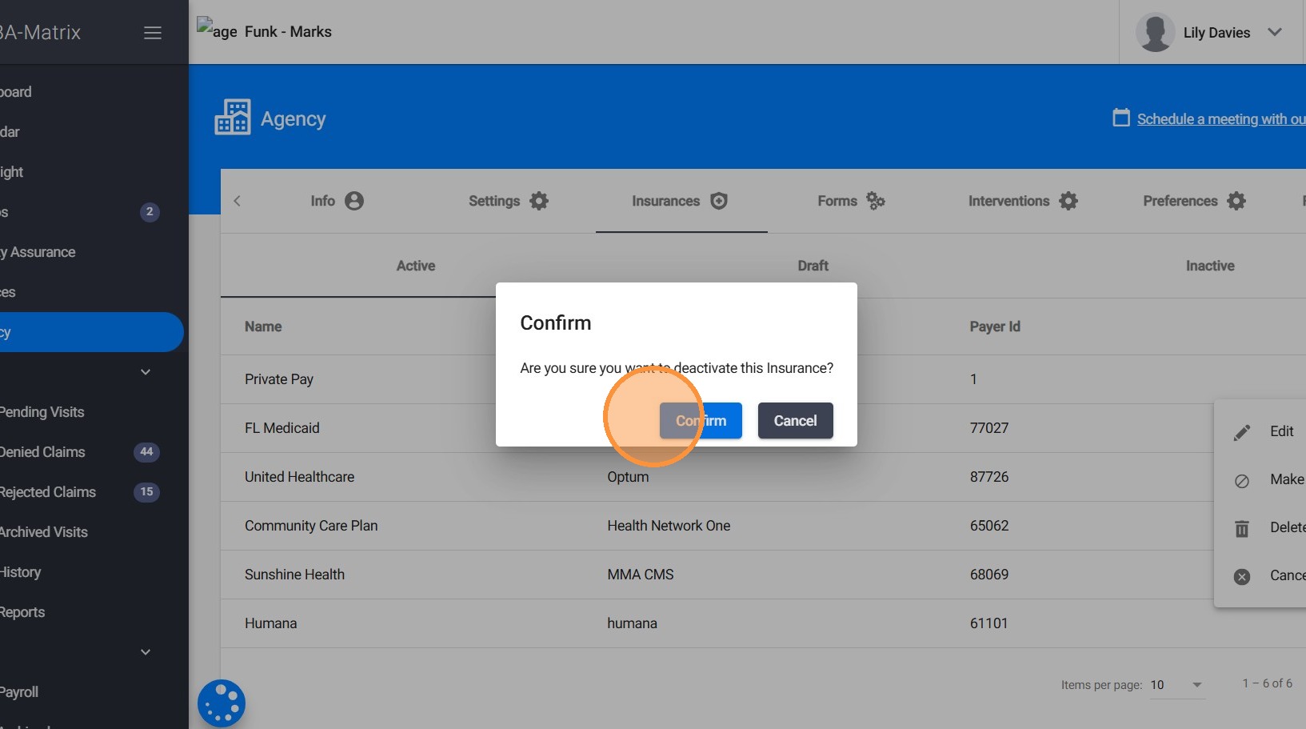Screen dimensions: 1306x729
Task: Expand the sidebar section above Payroll
Action: [x=146, y=652]
